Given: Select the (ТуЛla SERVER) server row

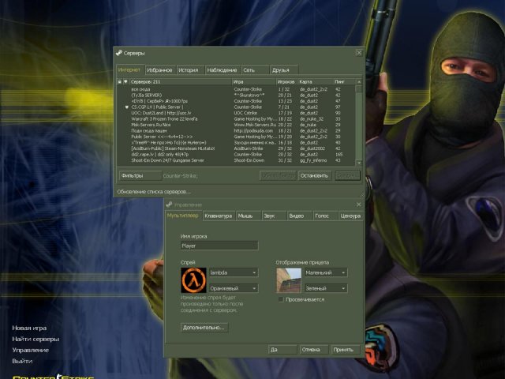Looking at the screenshot, I should [236, 96].
